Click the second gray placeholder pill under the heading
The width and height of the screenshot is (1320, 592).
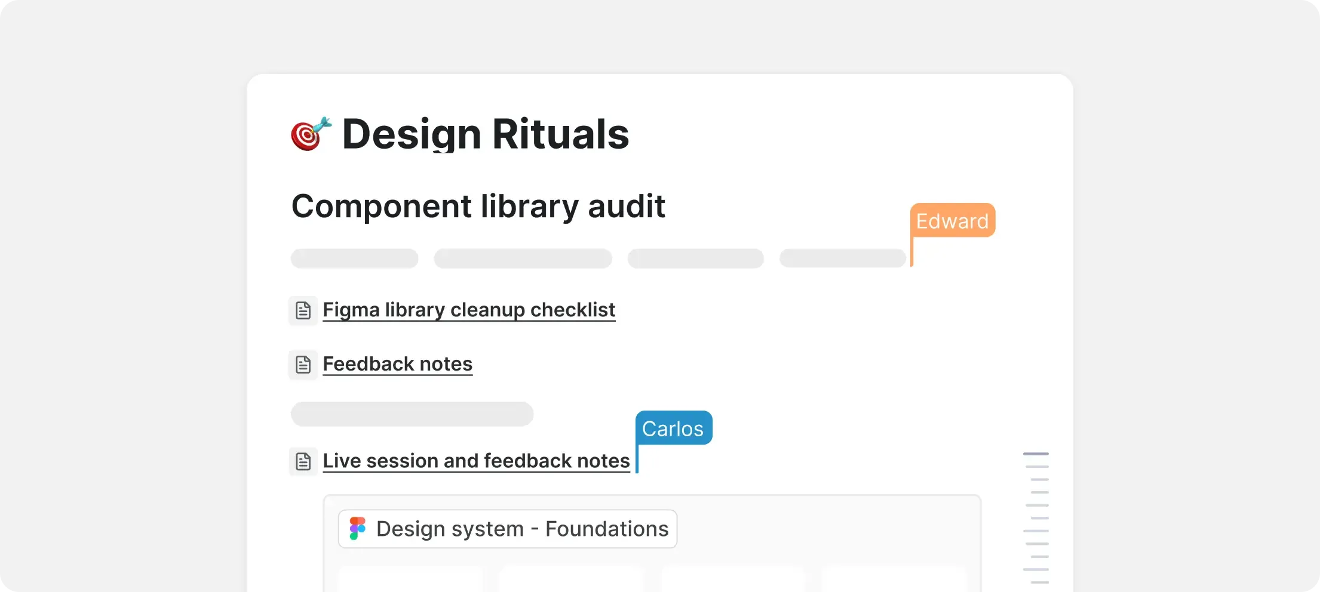pos(523,258)
